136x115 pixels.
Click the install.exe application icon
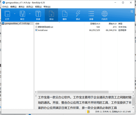36,30
